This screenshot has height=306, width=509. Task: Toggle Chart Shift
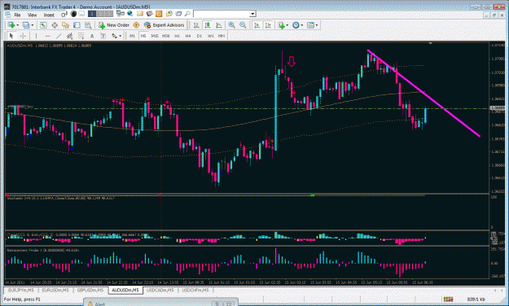[x=268, y=25]
